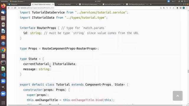
Task: Click Activities in the top panel
Action: pos(4,1)
